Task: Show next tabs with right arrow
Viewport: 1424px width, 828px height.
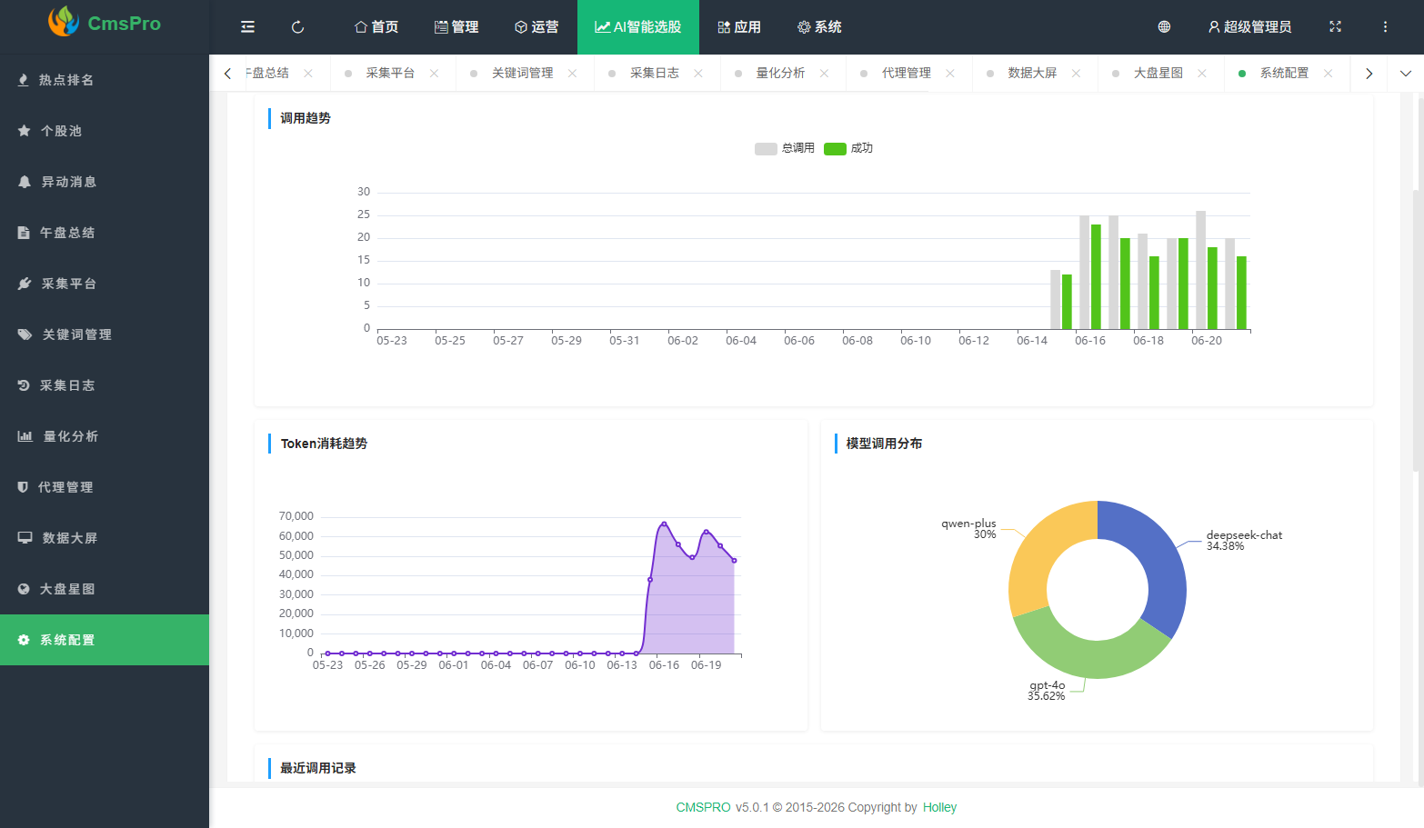Action: (1369, 74)
